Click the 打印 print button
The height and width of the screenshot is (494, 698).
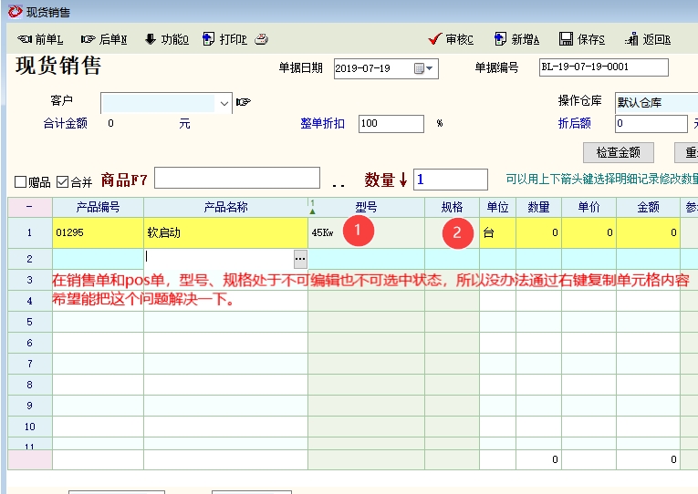pyautogui.click(x=224, y=39)
